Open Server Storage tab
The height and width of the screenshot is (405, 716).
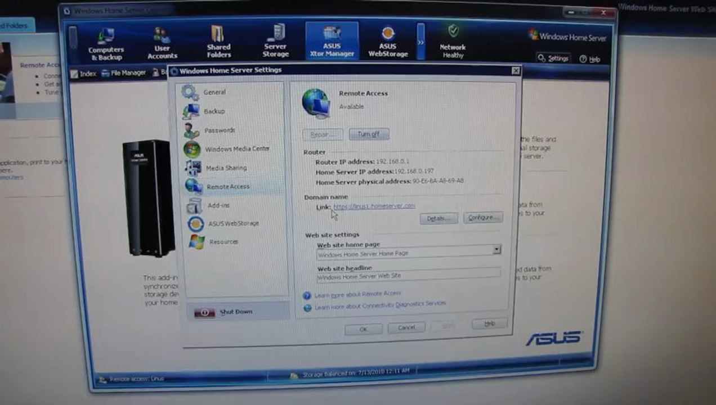[275, 40]
